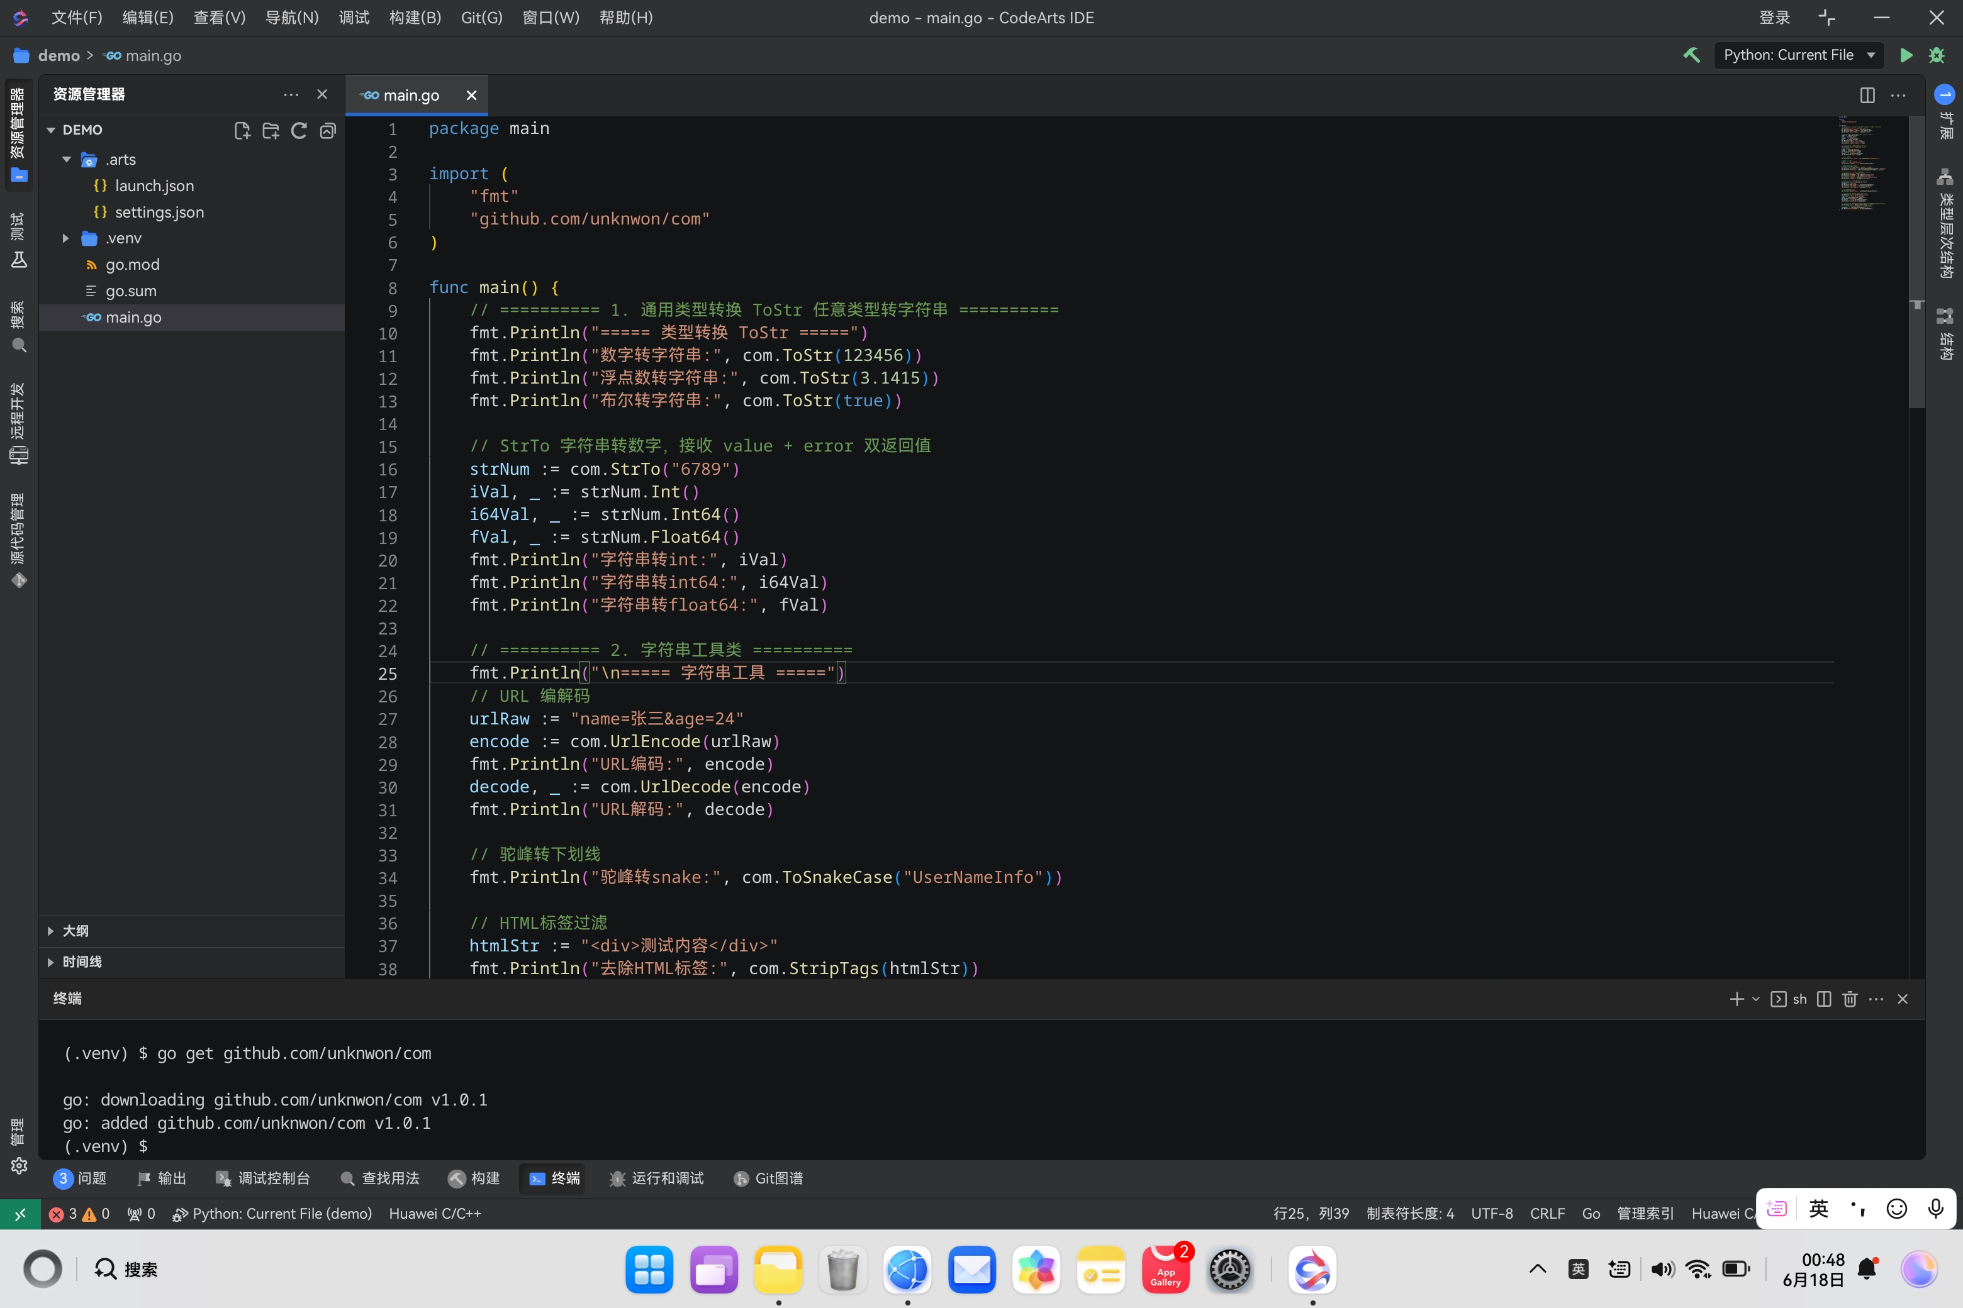Start debugging with the bug icon

(x=1937, y=55)
